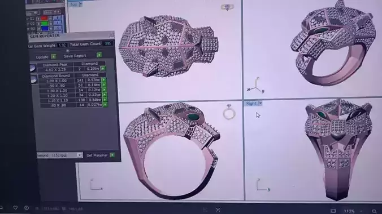Click the .80 X .80 size cell
This screenshot has height=214, width=382.
58,105
